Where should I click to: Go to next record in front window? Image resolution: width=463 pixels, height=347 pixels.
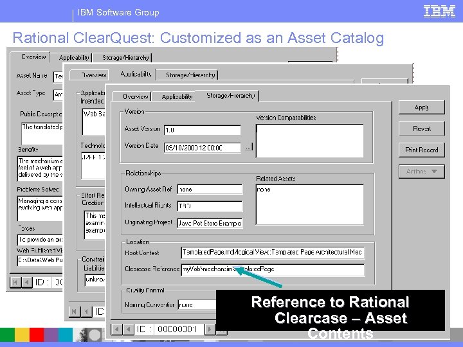pyautogui.click(x=210, y=329)
